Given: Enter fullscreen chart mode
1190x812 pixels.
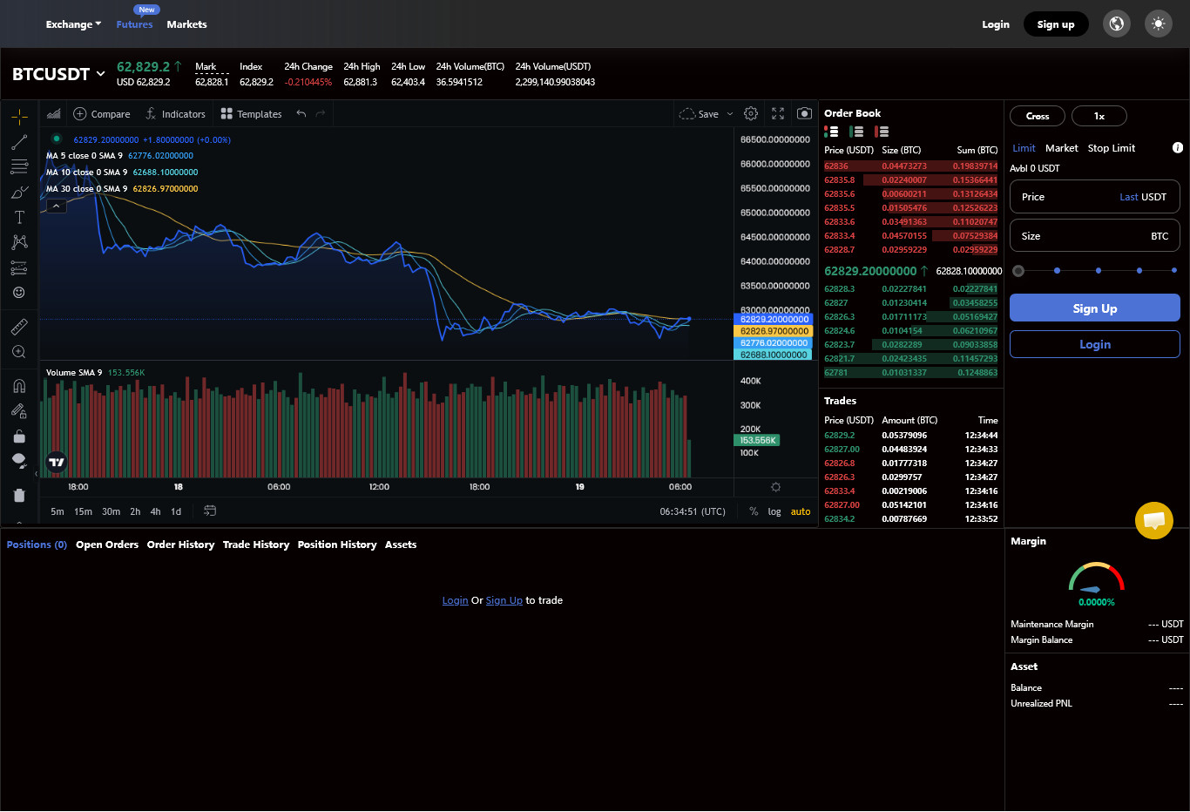Looking at the screenshot, I should pyautogui.click(x=778, y=114).
